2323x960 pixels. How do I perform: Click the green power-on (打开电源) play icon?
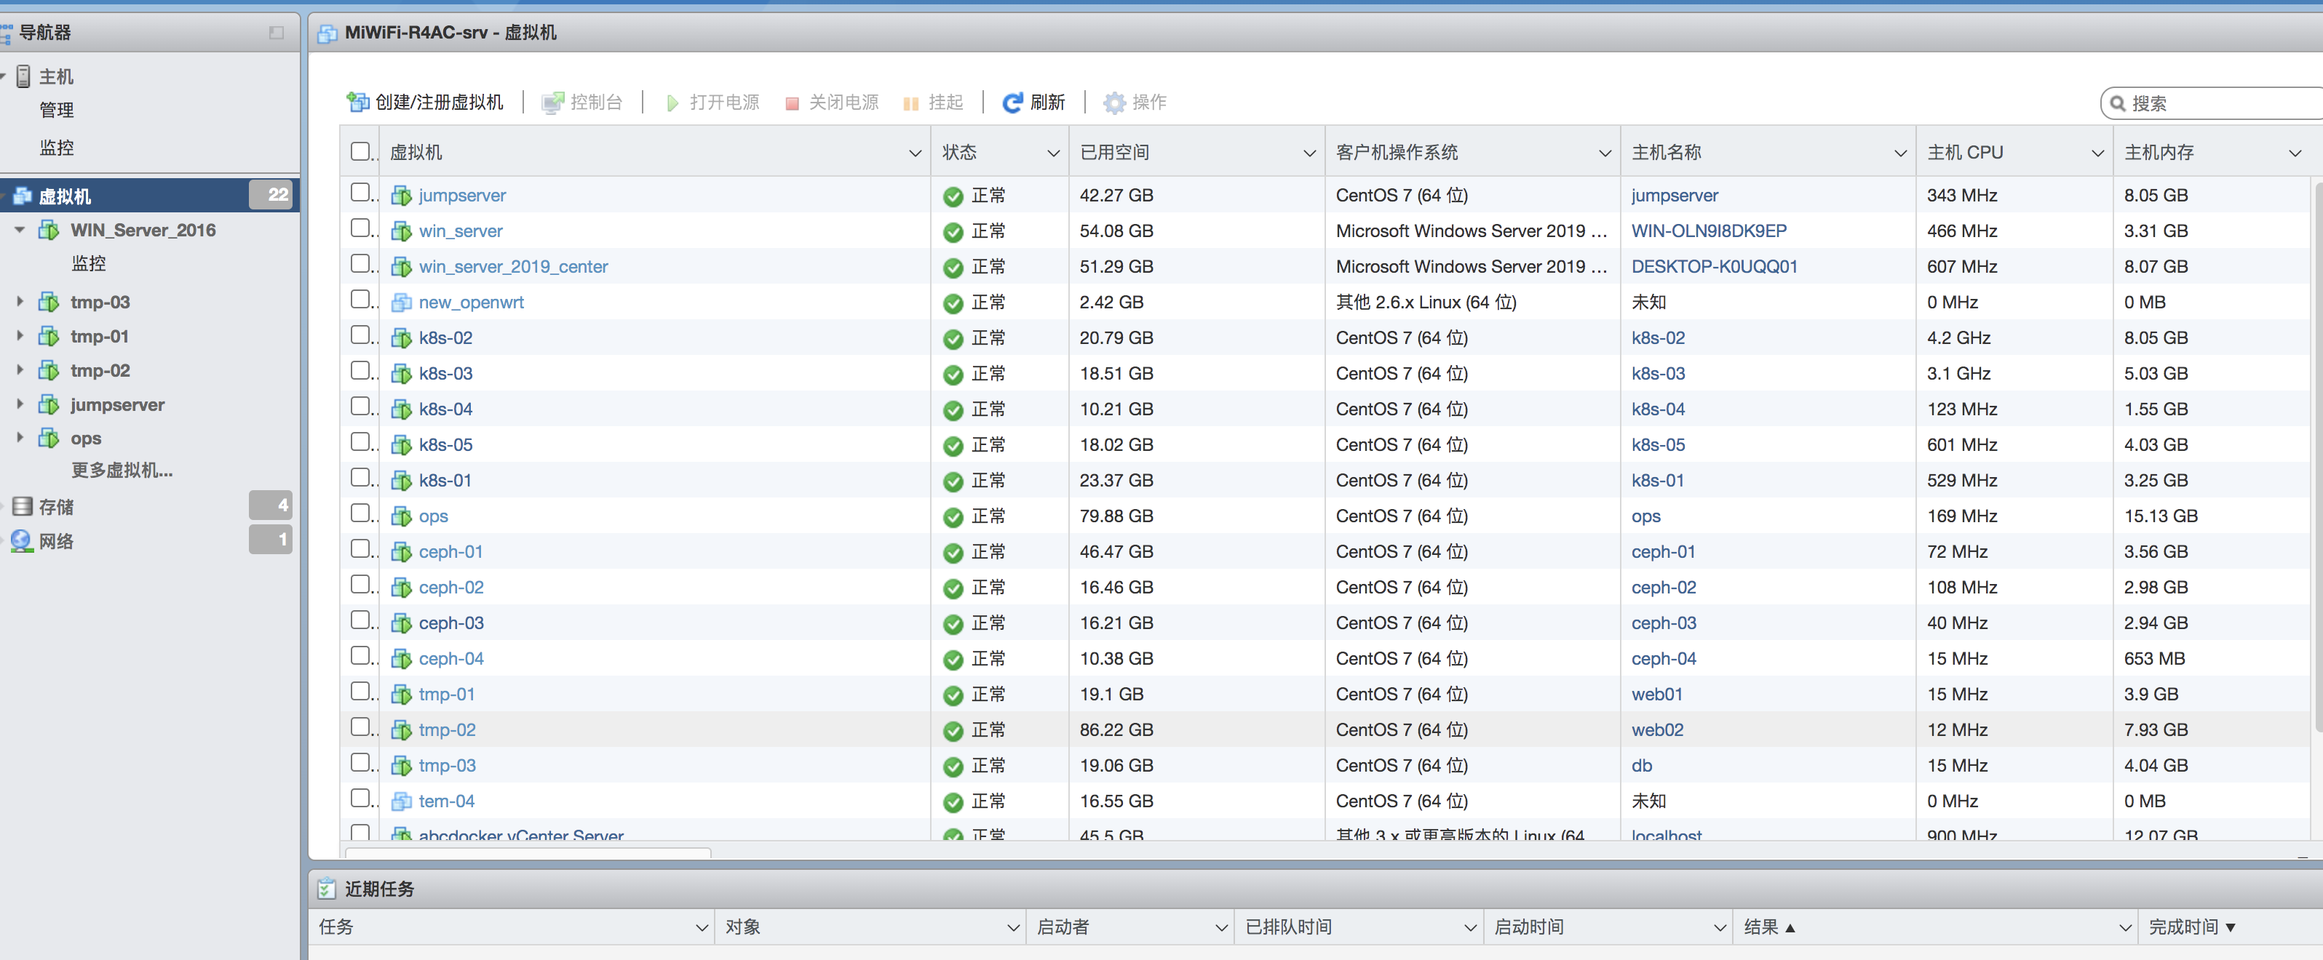[x=672, y=103]
